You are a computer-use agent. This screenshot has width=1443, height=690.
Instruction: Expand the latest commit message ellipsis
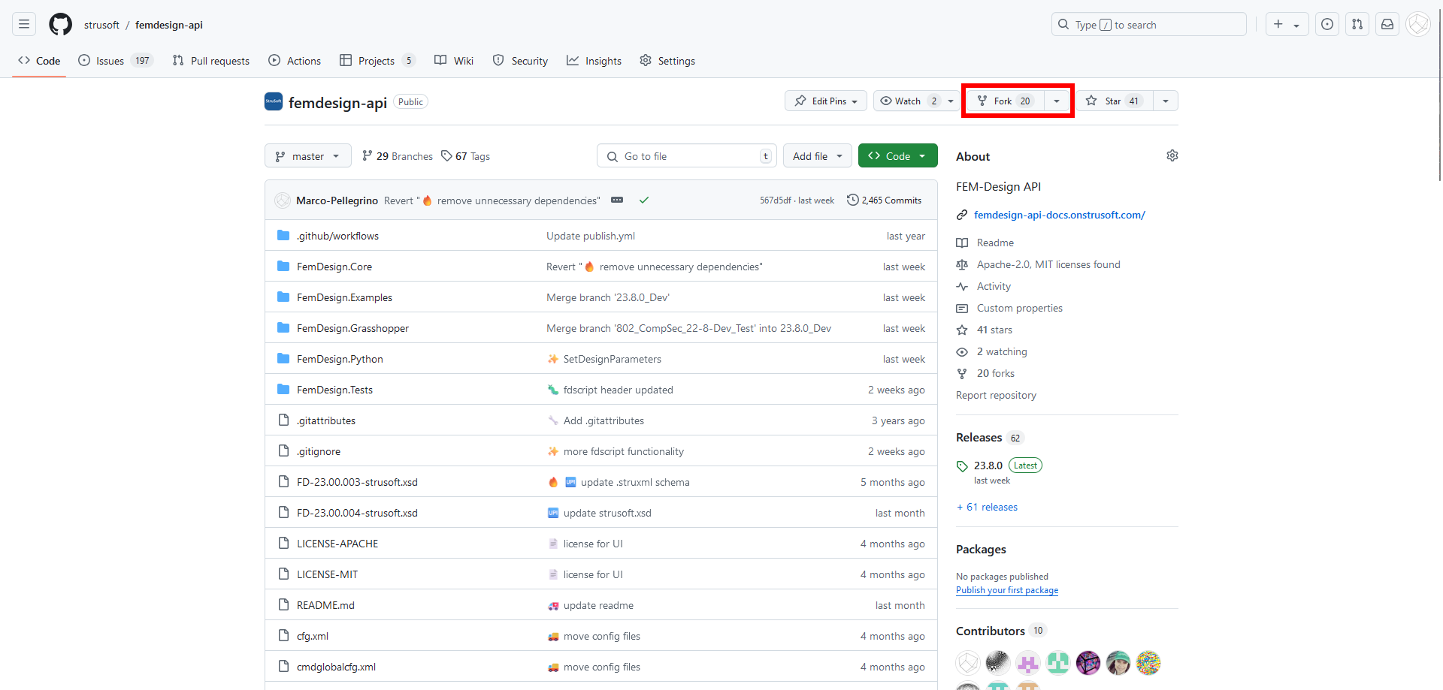pos(617,200)
